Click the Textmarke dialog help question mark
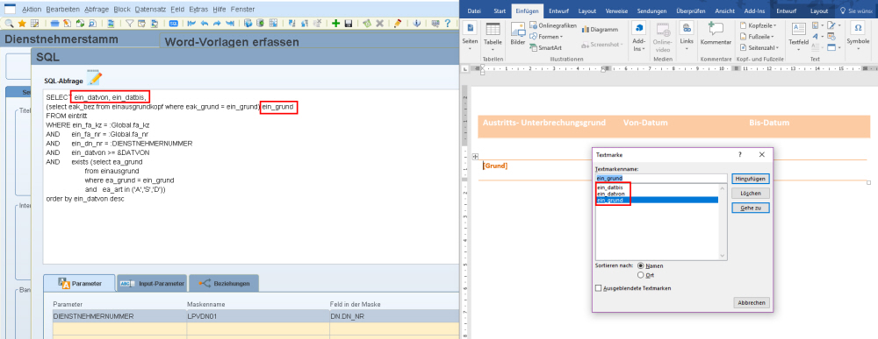The image size is (878, 339). [x=739, y=155]
